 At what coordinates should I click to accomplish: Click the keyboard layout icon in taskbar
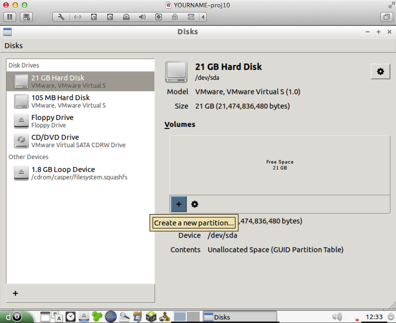57,317
